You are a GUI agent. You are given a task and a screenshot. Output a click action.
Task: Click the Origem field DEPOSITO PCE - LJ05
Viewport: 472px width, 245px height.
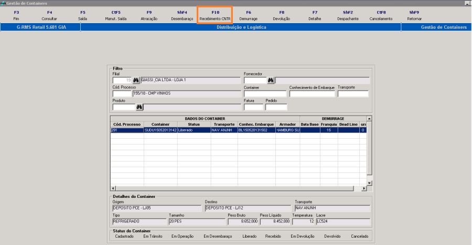[x=157, y=208]
